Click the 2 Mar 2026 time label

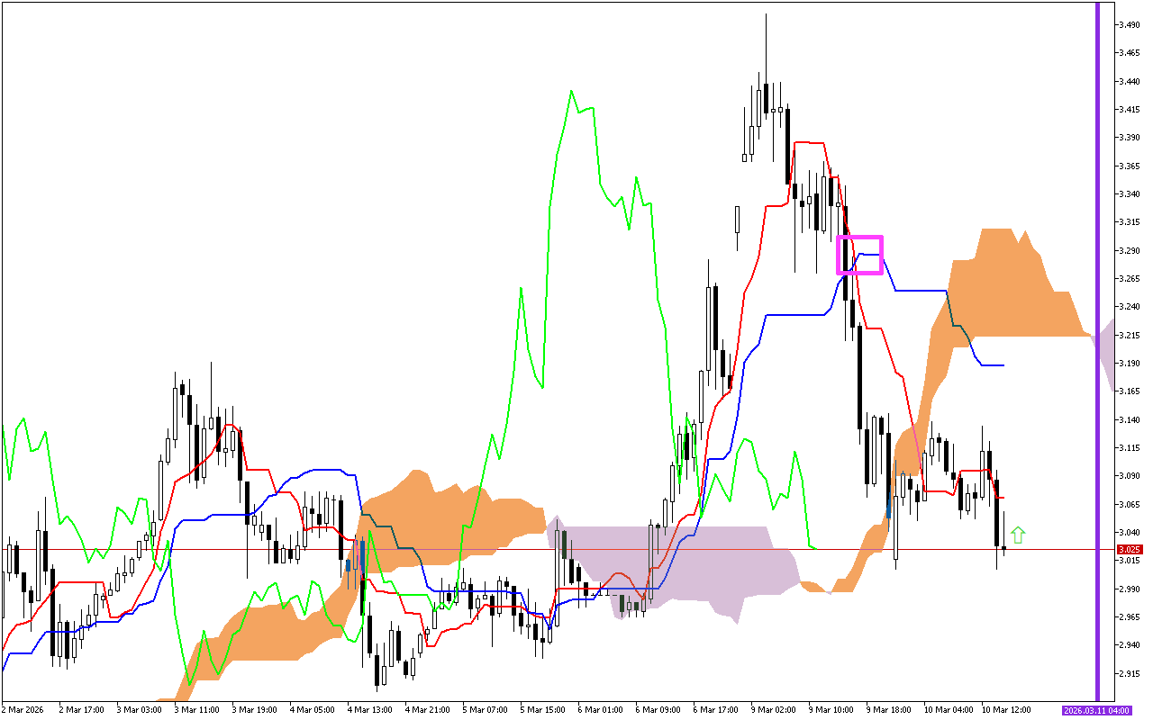point(23,709)
